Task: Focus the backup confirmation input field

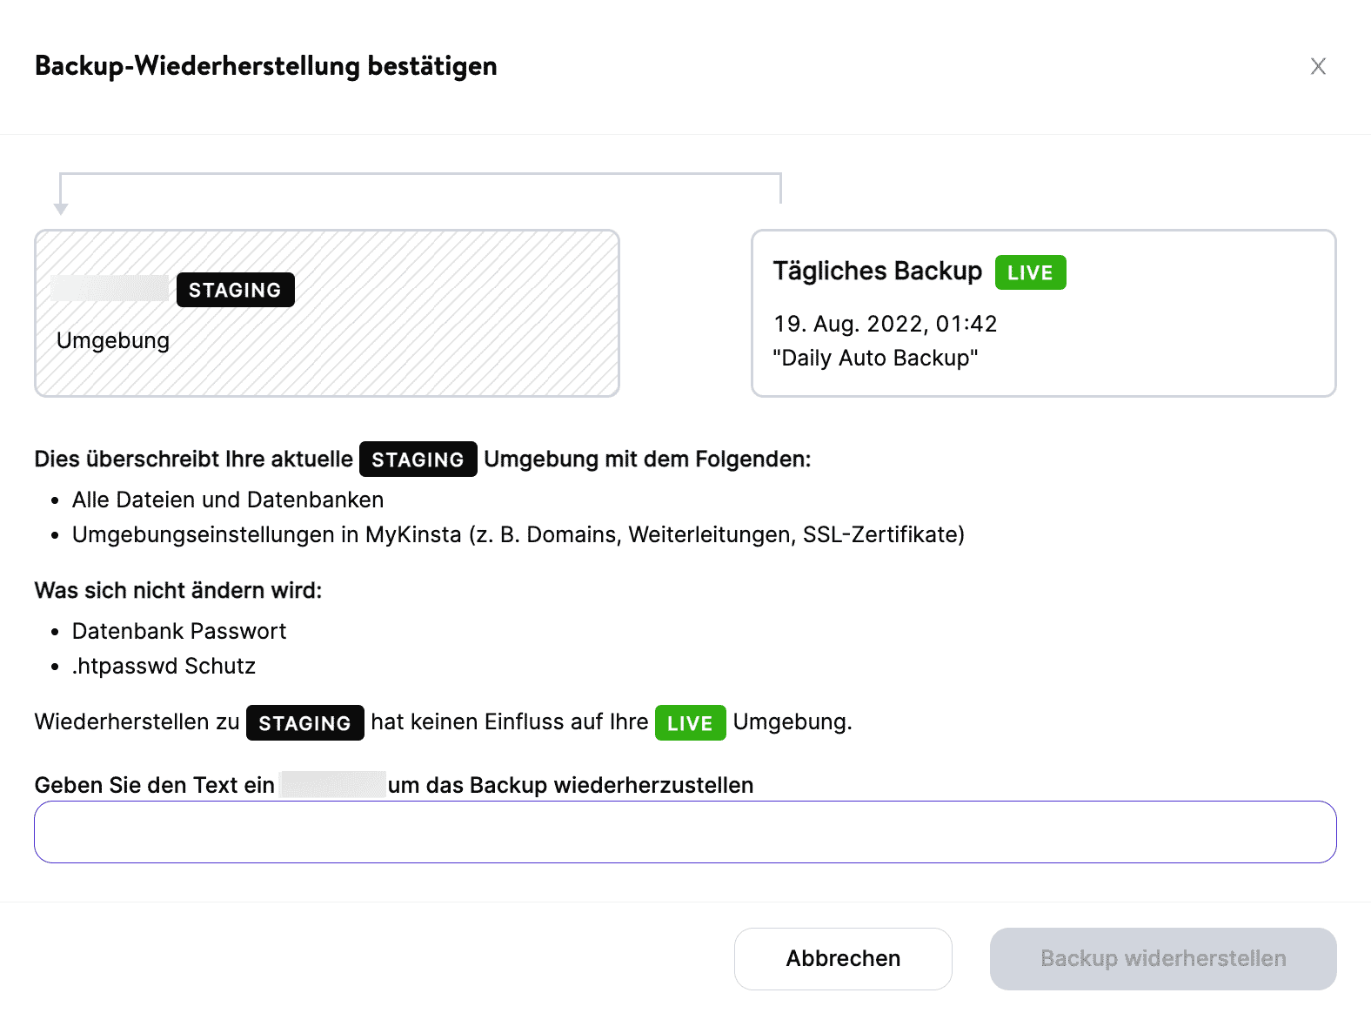Action: coord(685,832)
